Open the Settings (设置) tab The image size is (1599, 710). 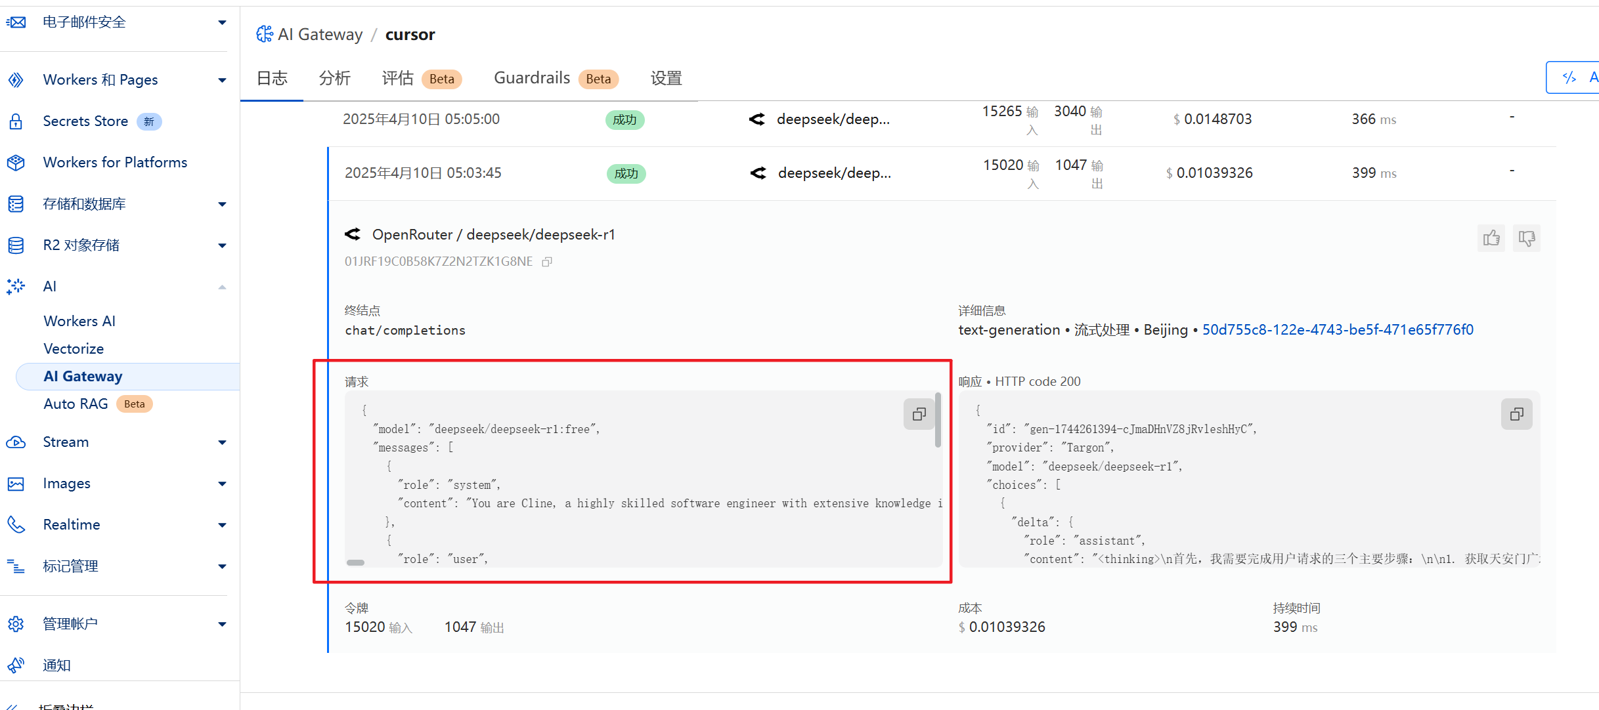pos(667,79)
